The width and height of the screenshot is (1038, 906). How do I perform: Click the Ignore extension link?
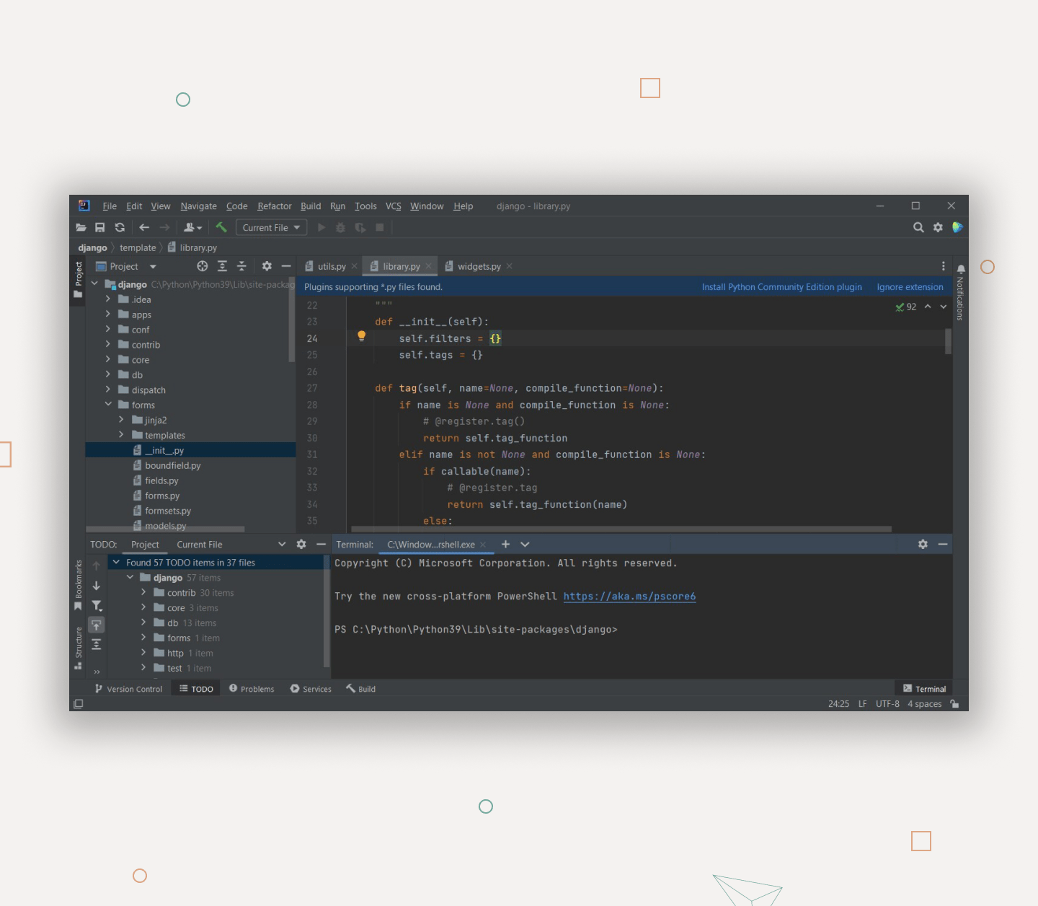(x=910, y=287)
